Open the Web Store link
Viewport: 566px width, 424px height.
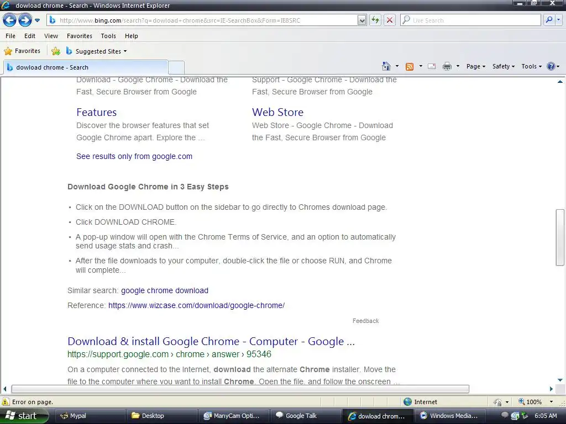click(x=277, y=112)
